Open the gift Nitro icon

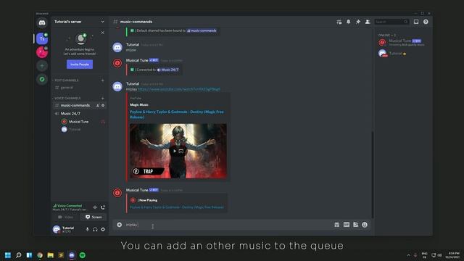point(336,225)
